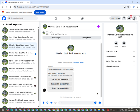Open Jojo's house for rent conversation
The height and width of the screenshot is (112, 140).
19,38
